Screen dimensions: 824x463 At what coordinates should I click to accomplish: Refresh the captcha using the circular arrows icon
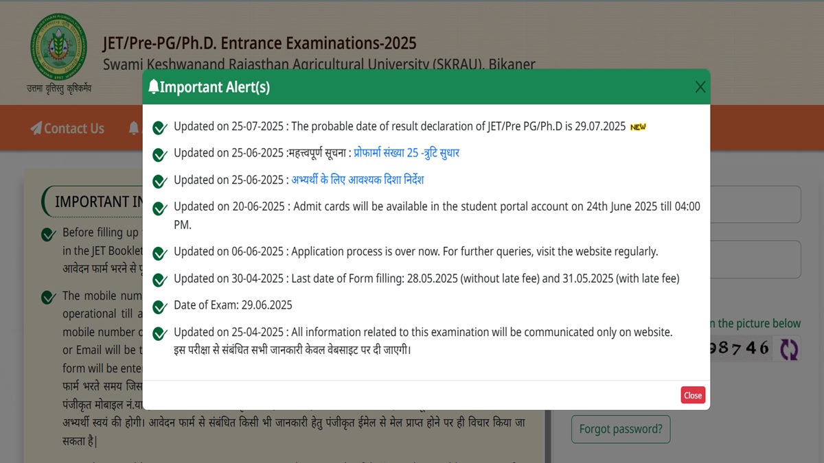789,348
